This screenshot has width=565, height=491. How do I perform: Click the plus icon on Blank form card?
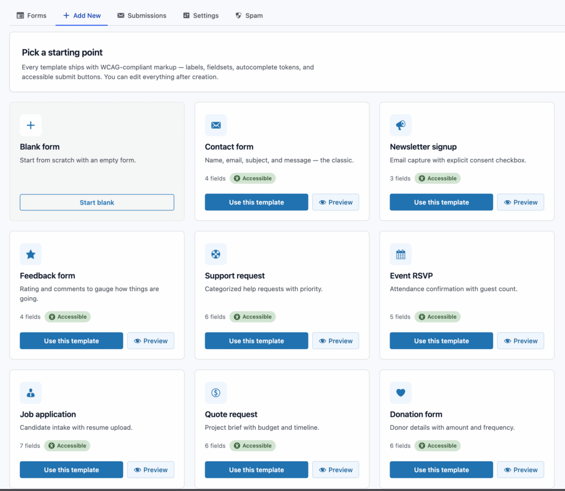pos(31,125)
